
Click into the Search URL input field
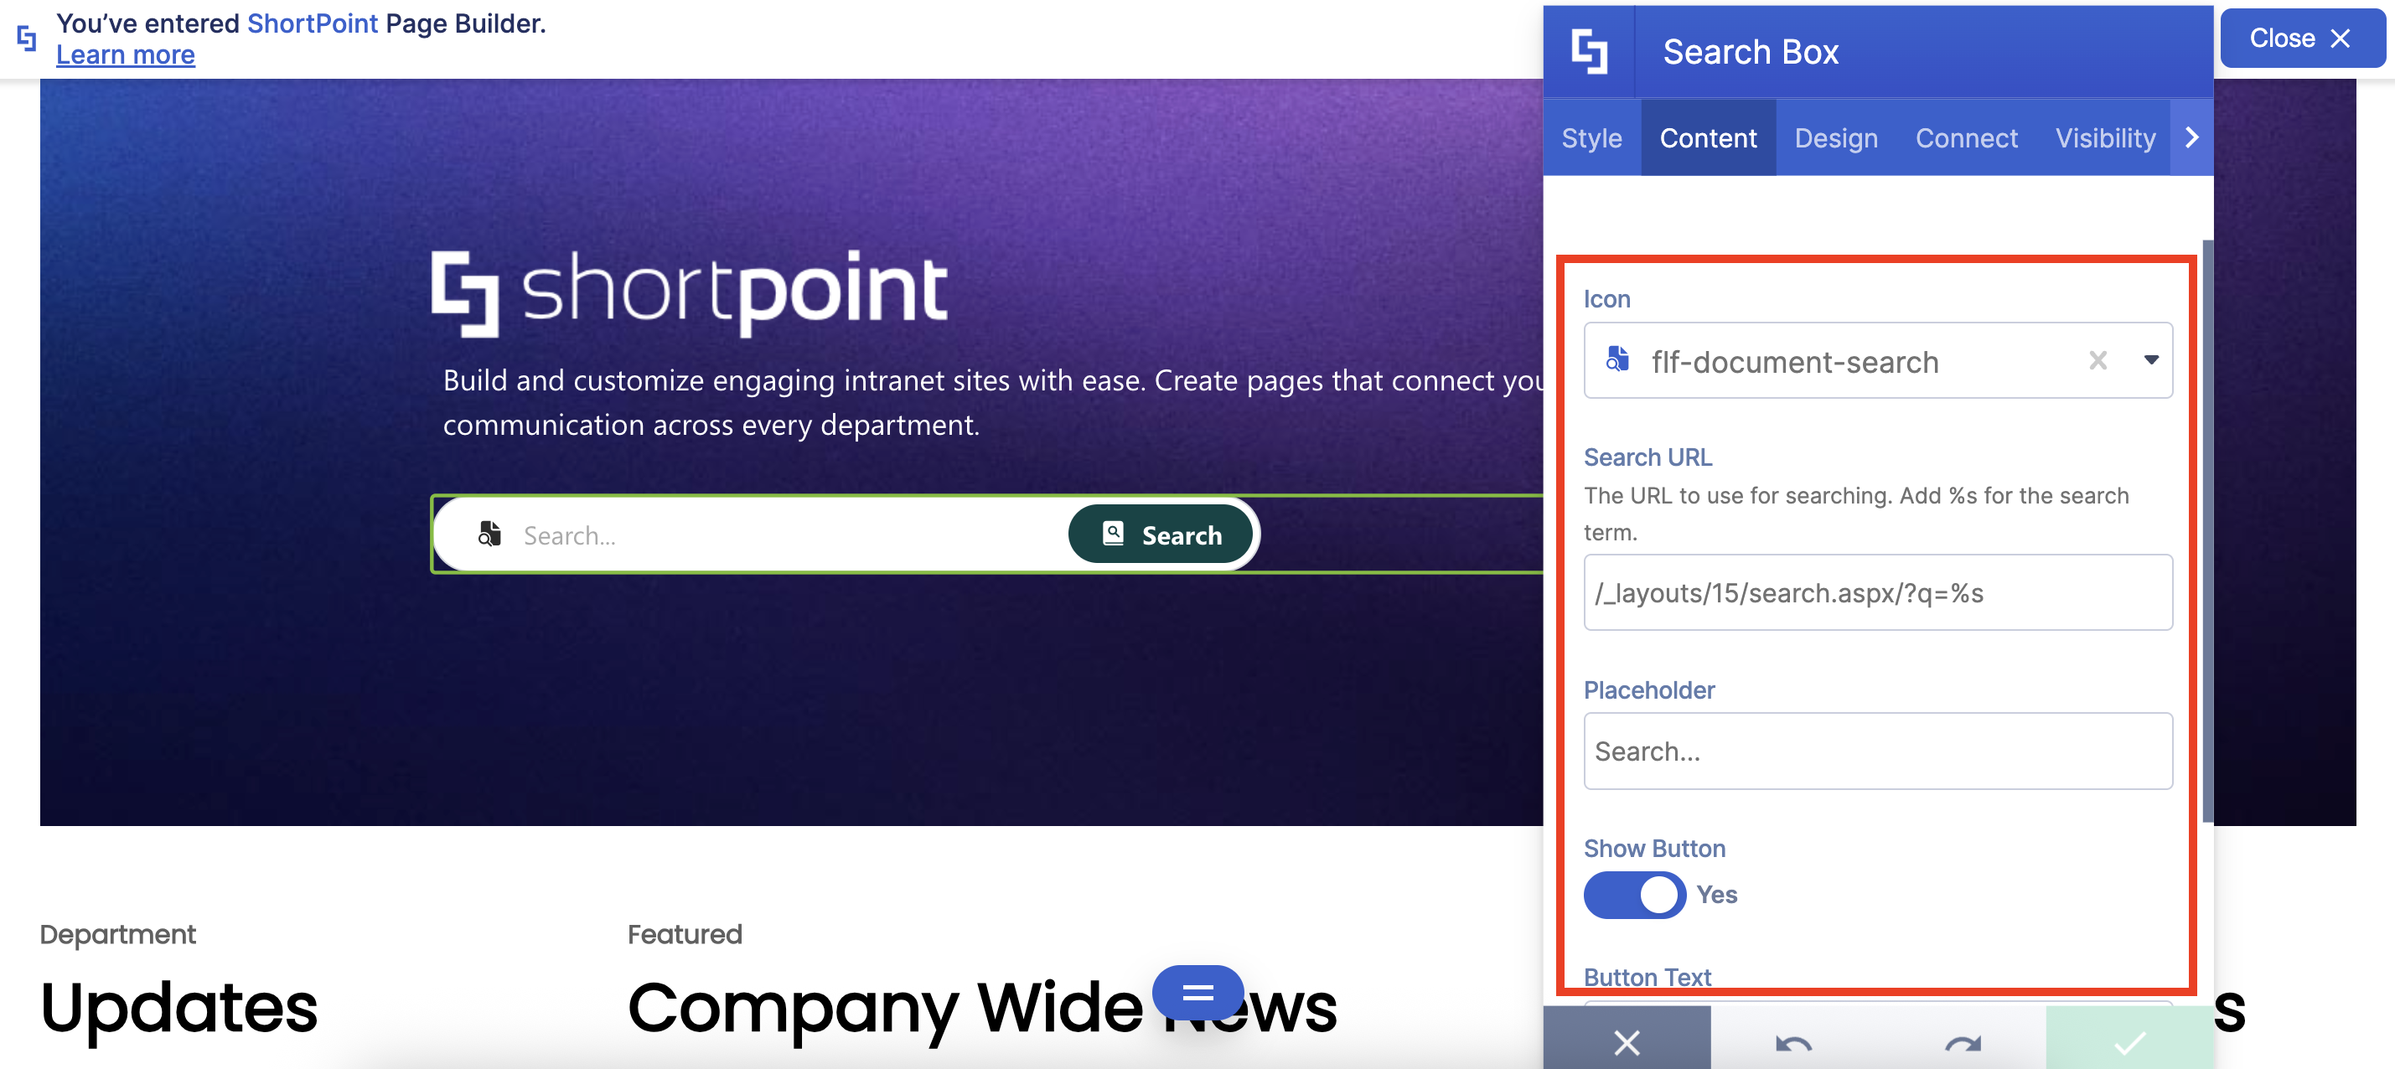click(1877, 593)
